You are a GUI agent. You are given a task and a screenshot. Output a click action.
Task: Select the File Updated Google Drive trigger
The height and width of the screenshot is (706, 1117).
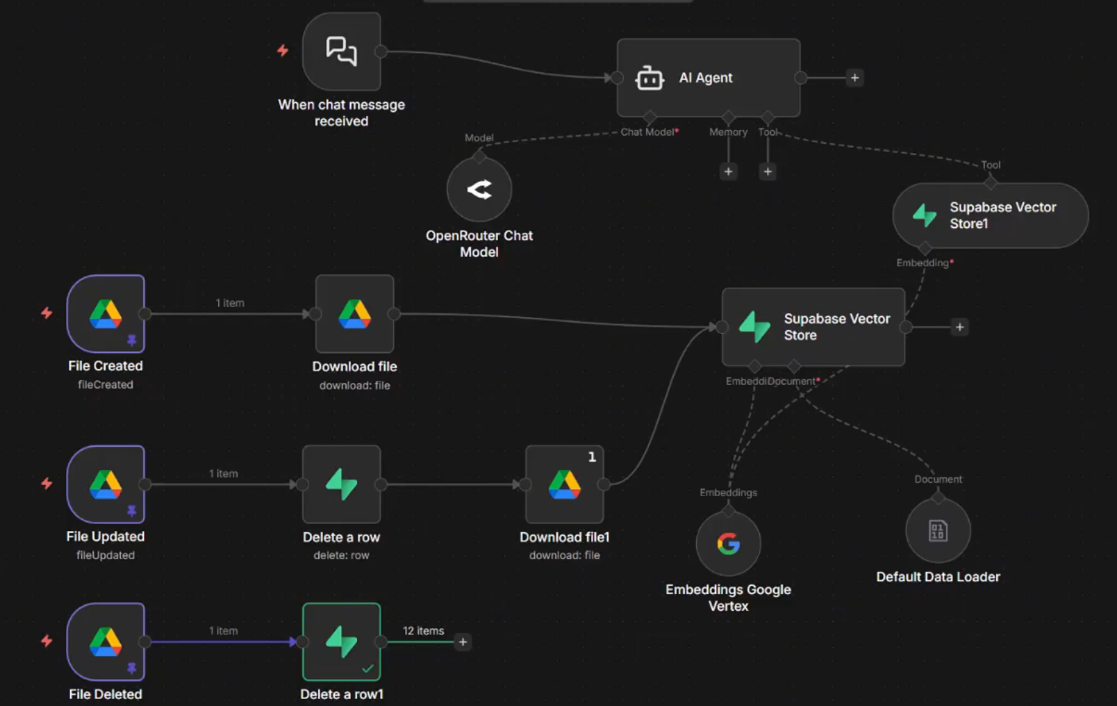(x=106, y=484)
